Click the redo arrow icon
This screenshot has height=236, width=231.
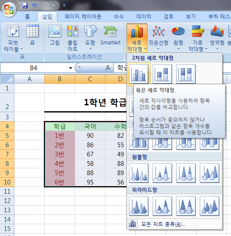click(48, 5)
